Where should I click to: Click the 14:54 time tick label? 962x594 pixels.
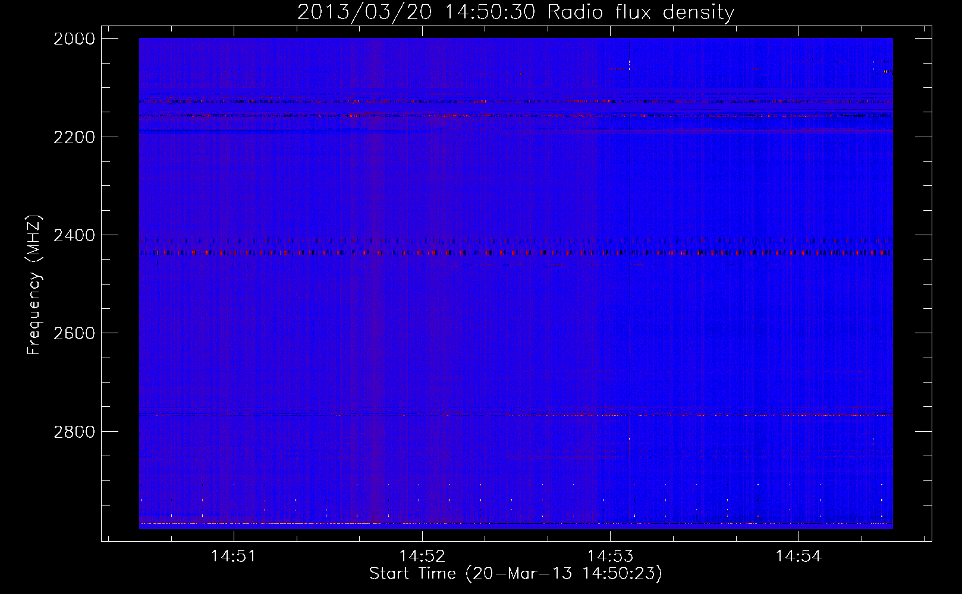click(798, 556)
